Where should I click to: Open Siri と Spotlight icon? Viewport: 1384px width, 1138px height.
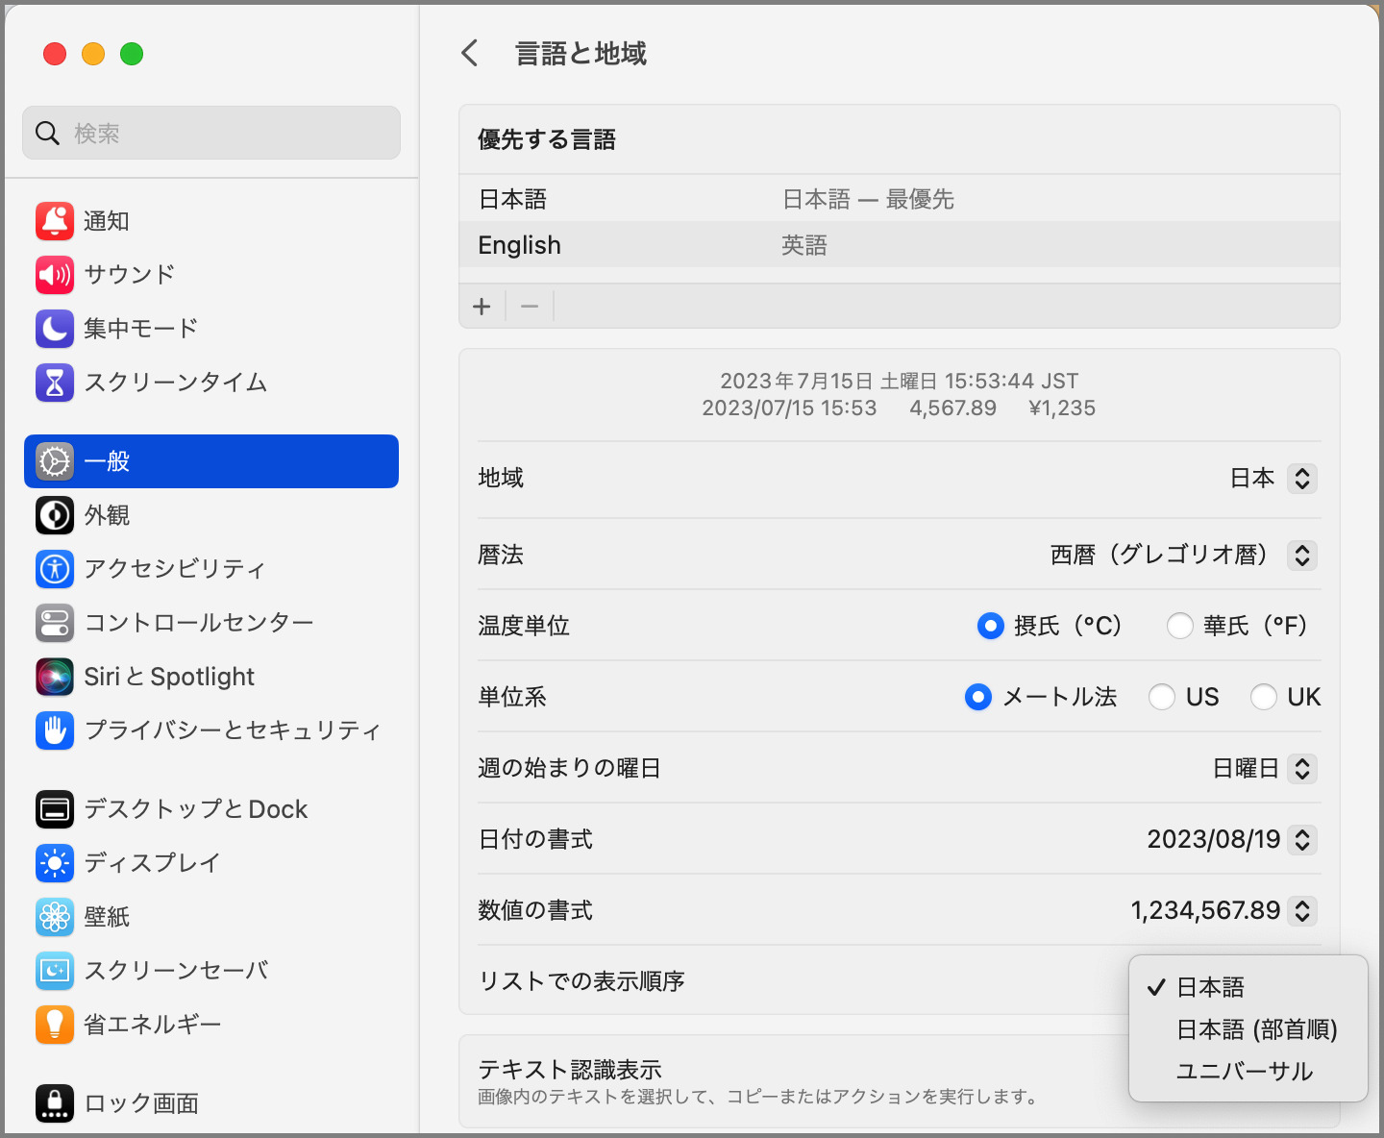coord(55,677)
